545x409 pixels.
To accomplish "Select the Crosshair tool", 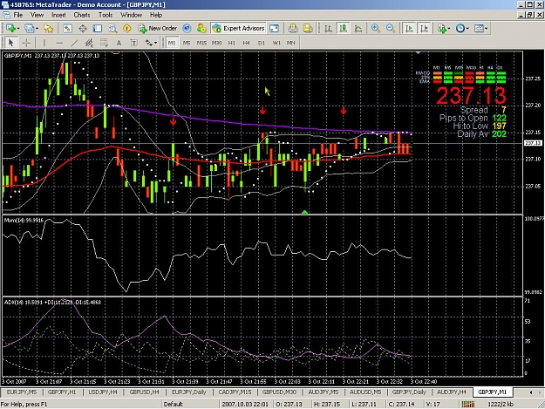I will tap(26, 43).
